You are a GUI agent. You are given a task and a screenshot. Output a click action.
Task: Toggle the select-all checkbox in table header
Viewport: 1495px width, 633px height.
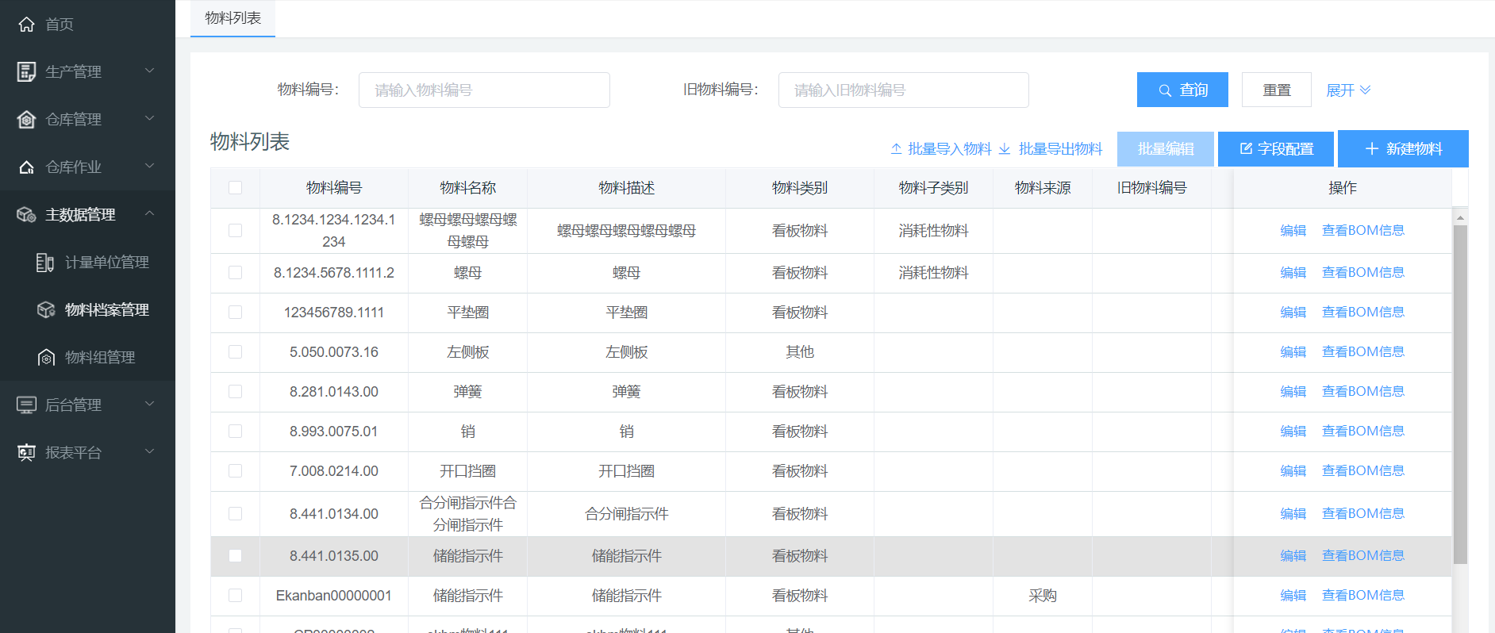(x=235, y=188)
